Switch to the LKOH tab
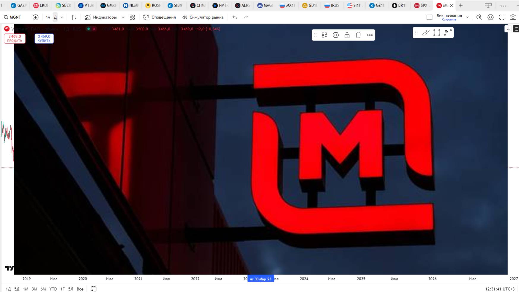Screen dimensions: 519x292 (x=41, y=5)
